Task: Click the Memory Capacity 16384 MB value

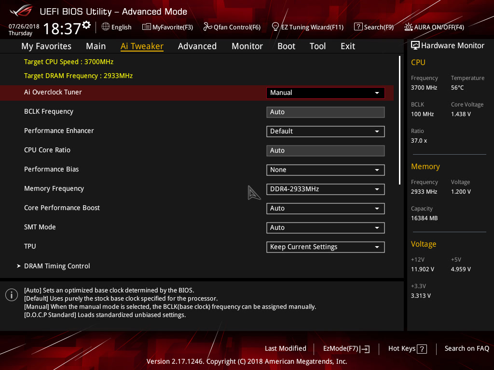Action: pos(425,218)
